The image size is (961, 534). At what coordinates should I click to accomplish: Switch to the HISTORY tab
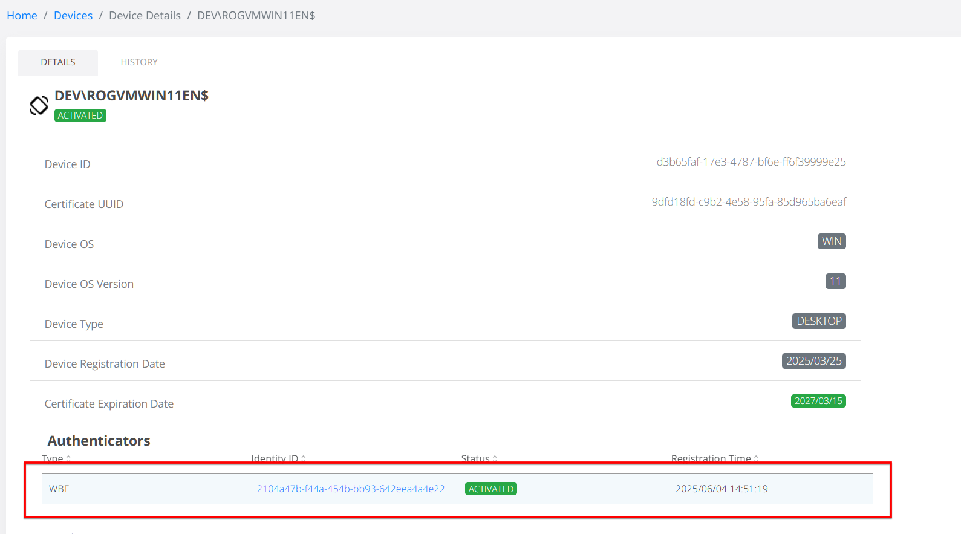(138, 62)
